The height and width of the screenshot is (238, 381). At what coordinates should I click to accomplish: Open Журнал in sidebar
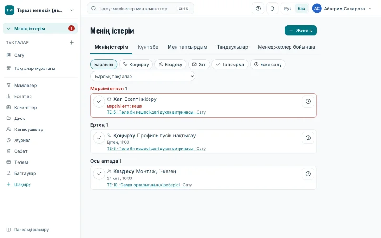[x=40, y=140]
